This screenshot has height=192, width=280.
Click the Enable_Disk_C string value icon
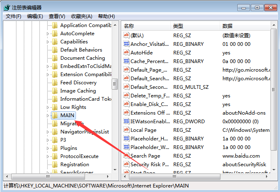126,104
